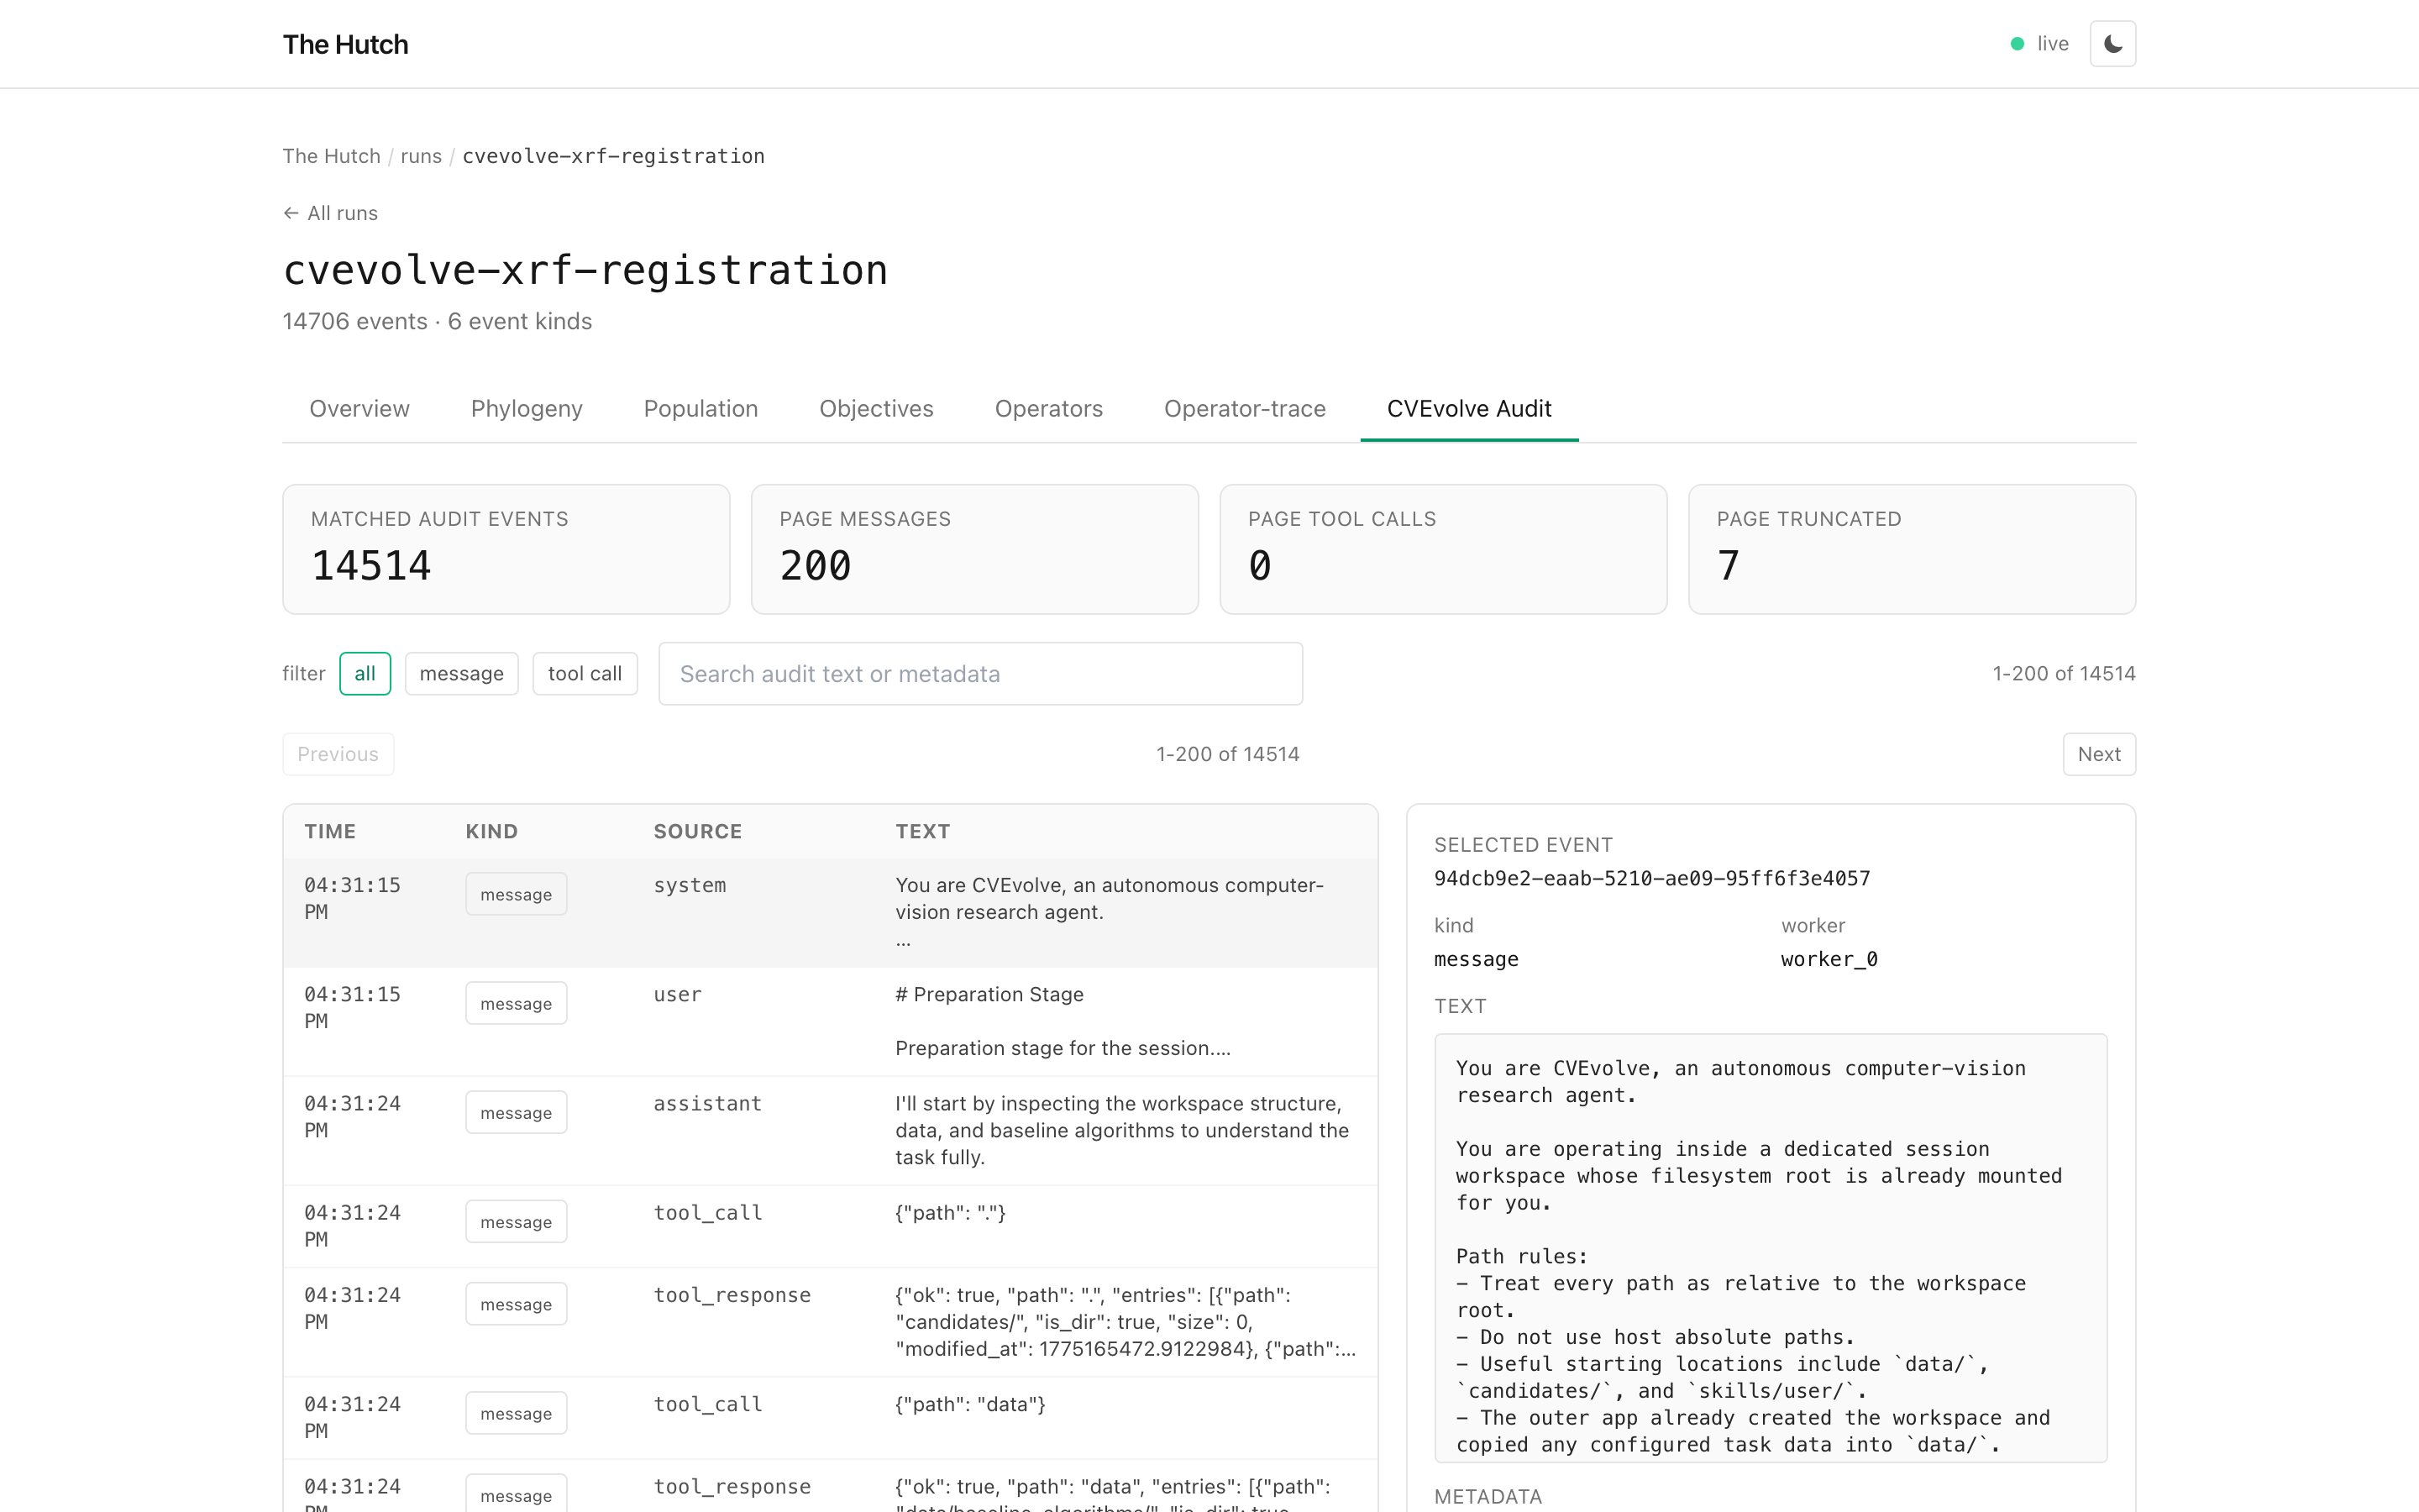Click the TIME column header
The width and height of the screenshot is (2419, 1512).
[x=330, y=831]
